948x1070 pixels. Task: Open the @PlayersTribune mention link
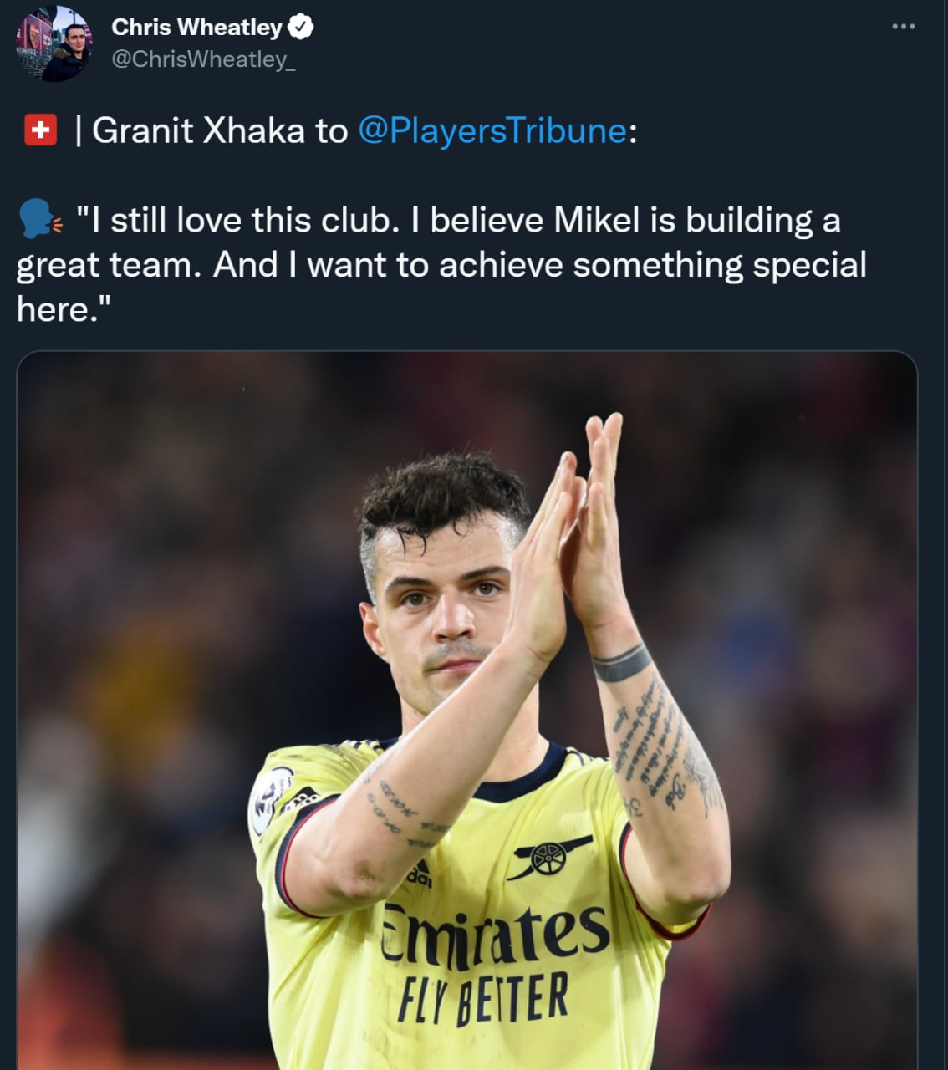tap(492, 130)
